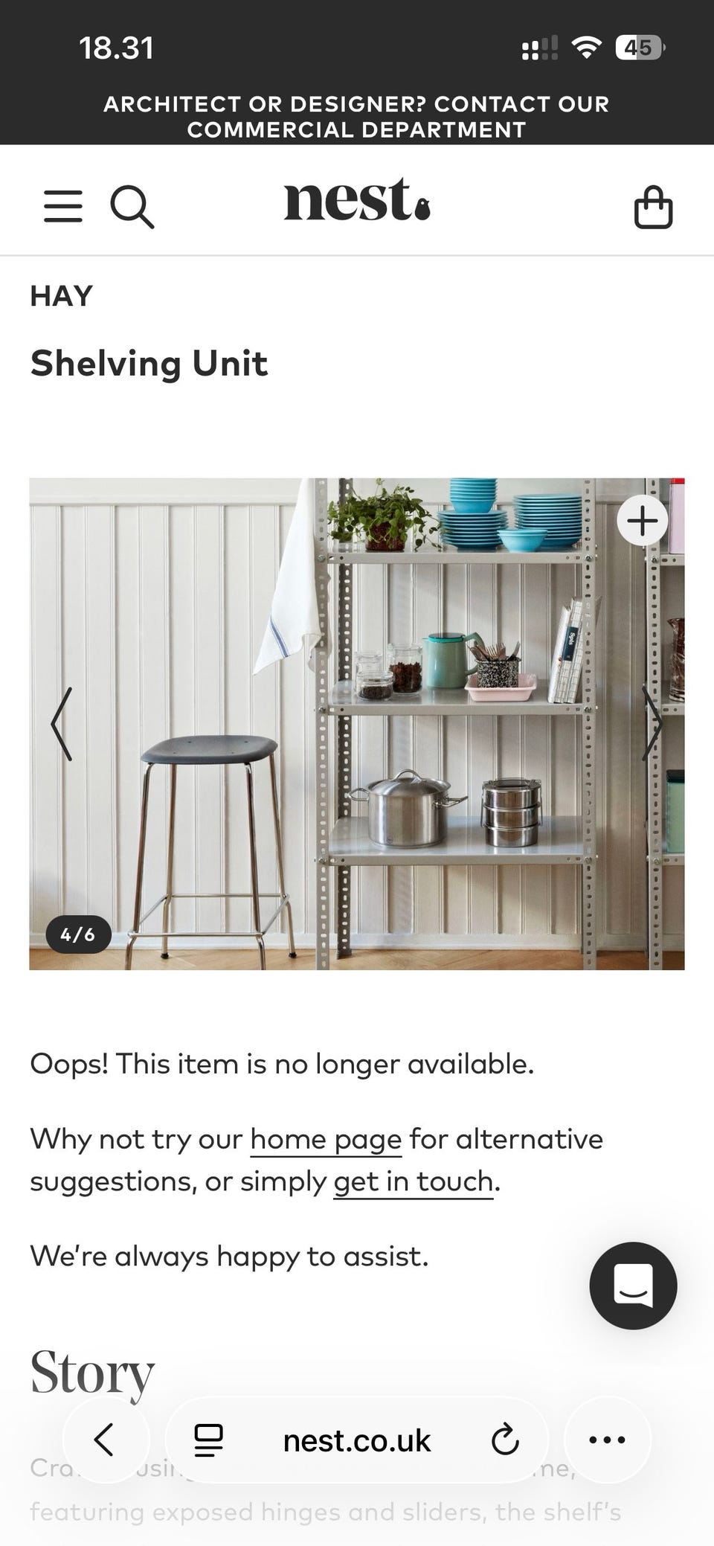714x1546 pixels.
Task: Tap the nest.co.uk address field
Action: coord(357,1440)
